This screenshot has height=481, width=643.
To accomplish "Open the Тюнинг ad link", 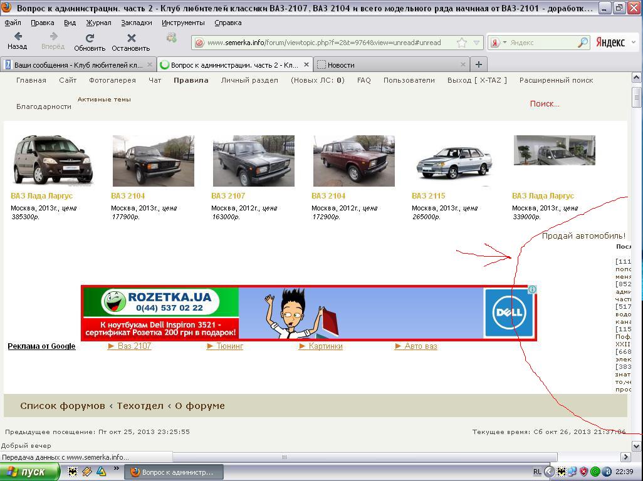I will [x=225, y=346].
